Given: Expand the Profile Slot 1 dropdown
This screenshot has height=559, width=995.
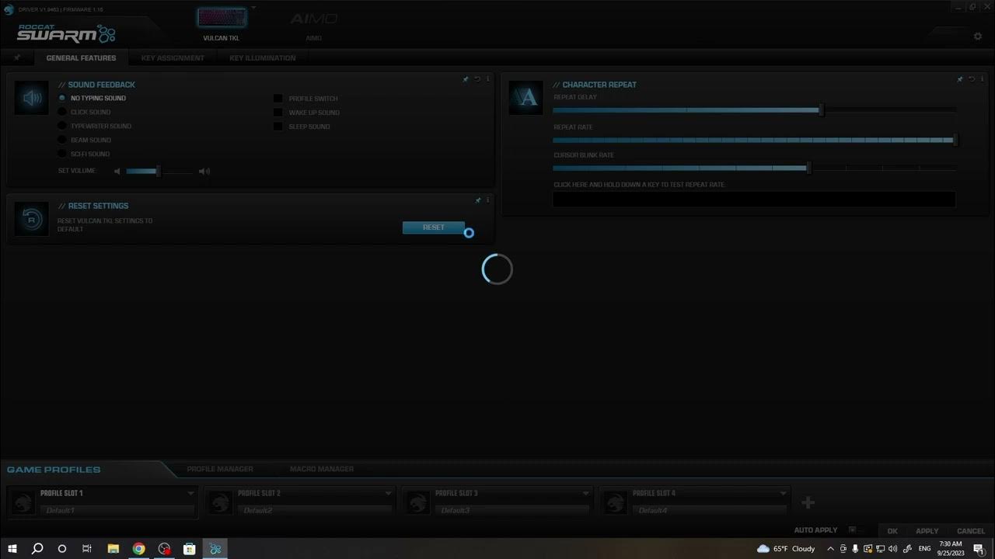Looking at the screenshot, I should tap(190, 493).
